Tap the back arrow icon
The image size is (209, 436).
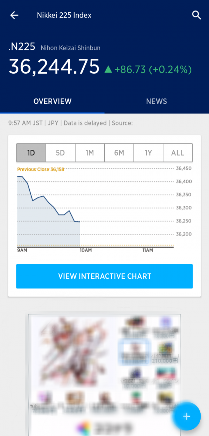[14, 15]
